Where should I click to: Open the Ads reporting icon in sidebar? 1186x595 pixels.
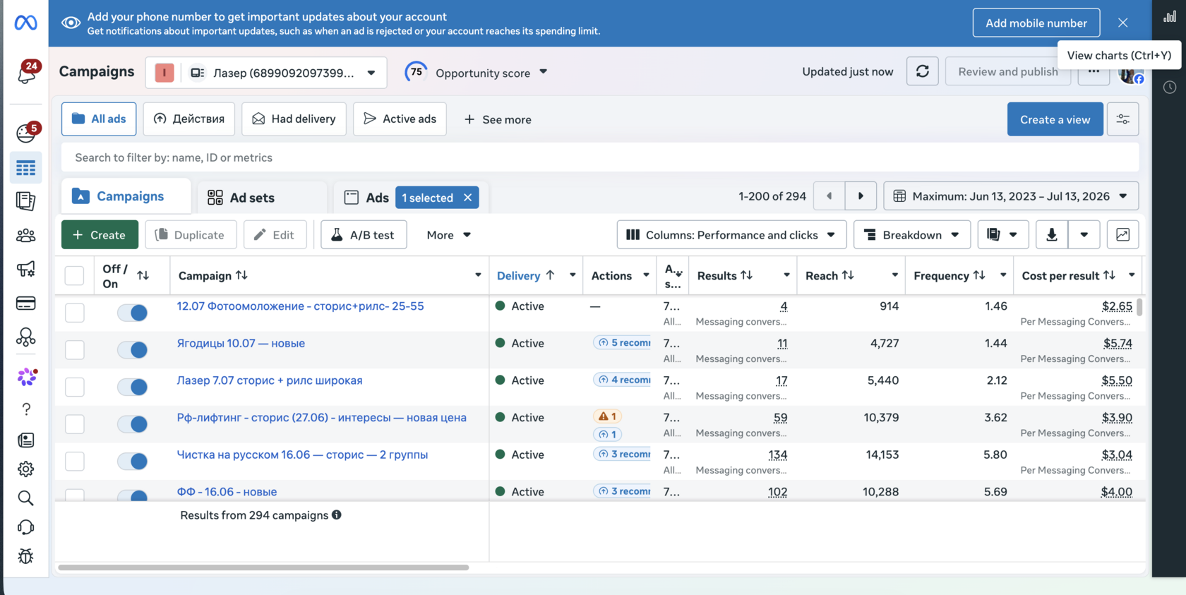25,201
